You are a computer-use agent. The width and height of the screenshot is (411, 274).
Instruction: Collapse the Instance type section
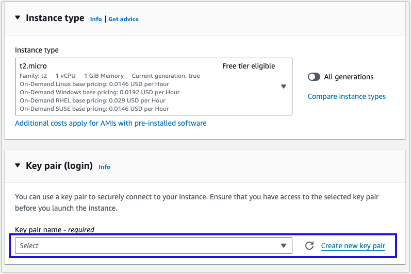19,18
